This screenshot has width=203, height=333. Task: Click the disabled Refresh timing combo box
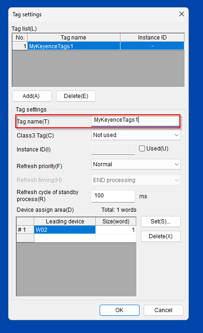pos(136,180)
